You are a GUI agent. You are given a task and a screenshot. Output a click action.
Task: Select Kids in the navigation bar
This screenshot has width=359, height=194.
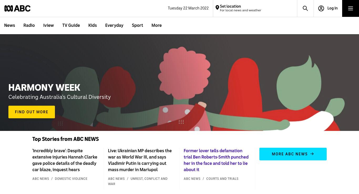(x=93, y=25)
